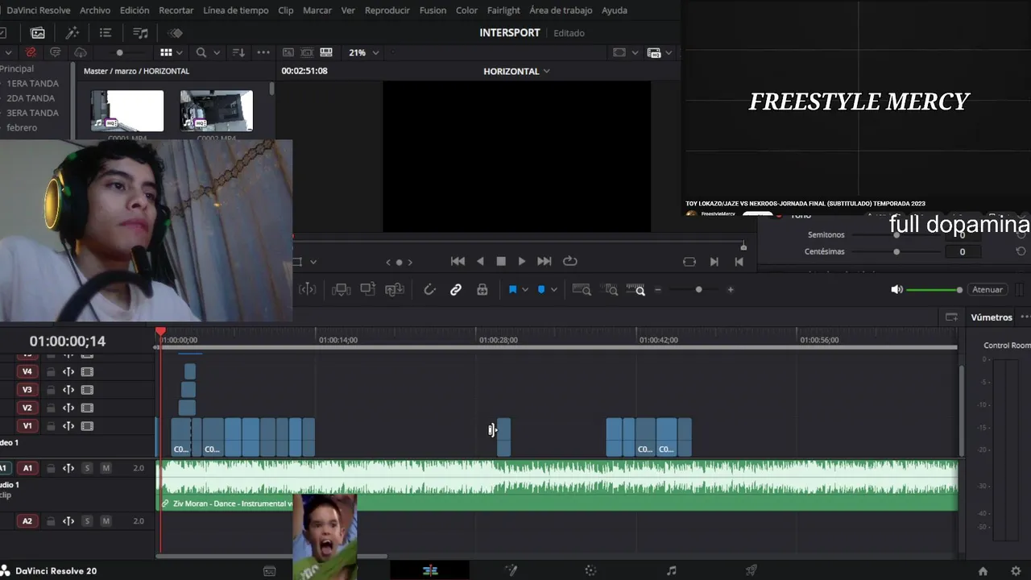Play the timeline in reverse

pos(481,261)
